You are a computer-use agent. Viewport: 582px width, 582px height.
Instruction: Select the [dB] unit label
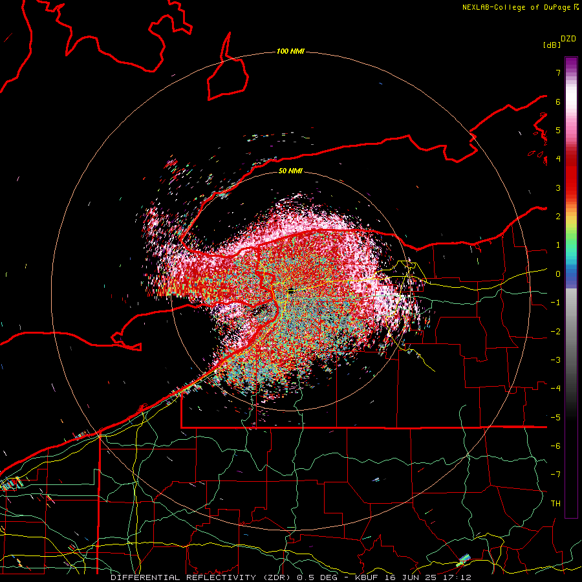pos(552,45)
